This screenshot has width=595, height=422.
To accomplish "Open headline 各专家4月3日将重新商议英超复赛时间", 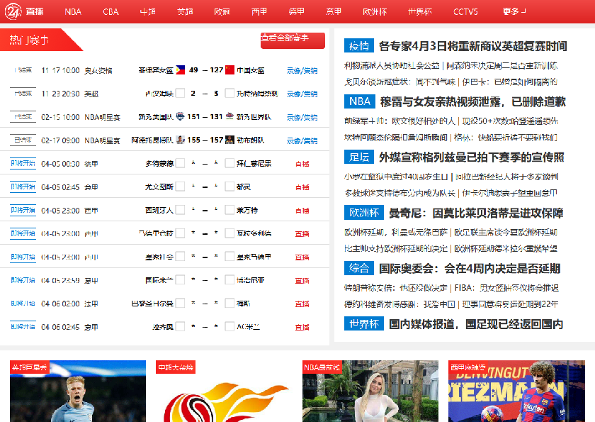I will tap(473, 46).
